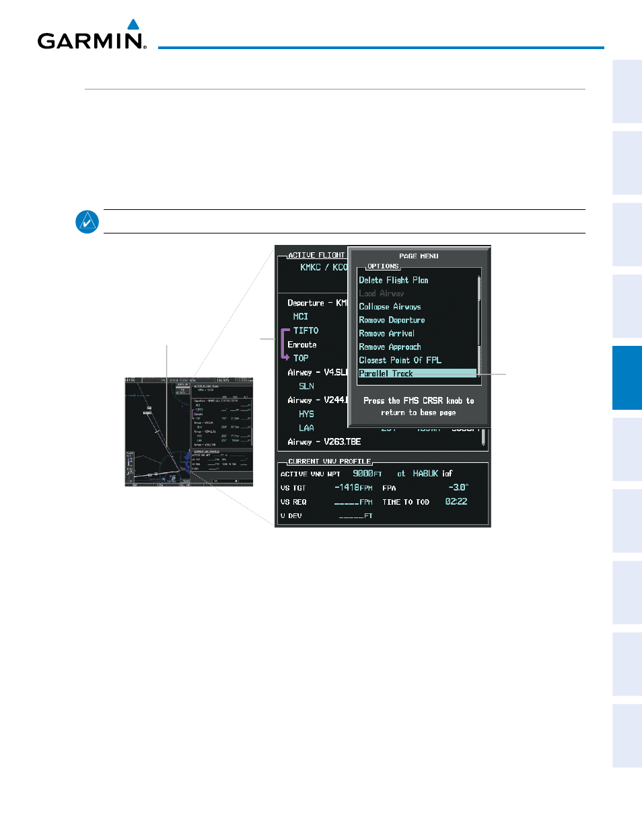The image size is (642, 831).
Task: Click the options list scrollbar
Action: [x=479, y=327]
